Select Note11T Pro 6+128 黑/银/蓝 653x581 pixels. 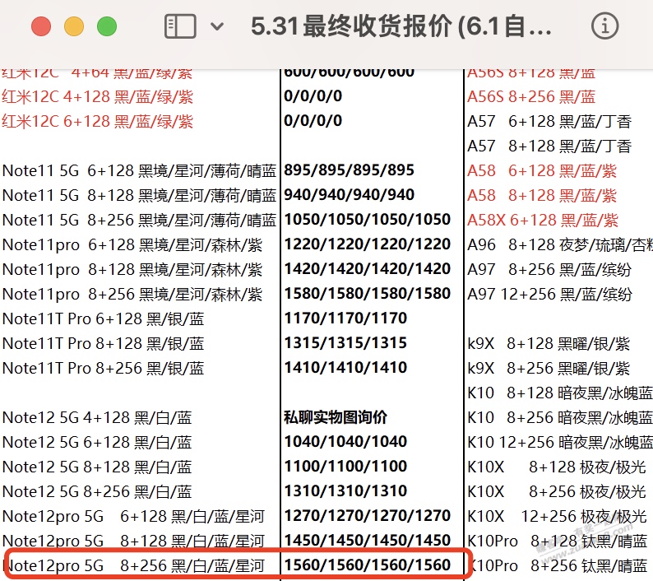(104, 318)
